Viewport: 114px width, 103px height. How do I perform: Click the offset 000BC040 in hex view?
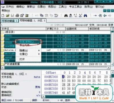point(51,93)
